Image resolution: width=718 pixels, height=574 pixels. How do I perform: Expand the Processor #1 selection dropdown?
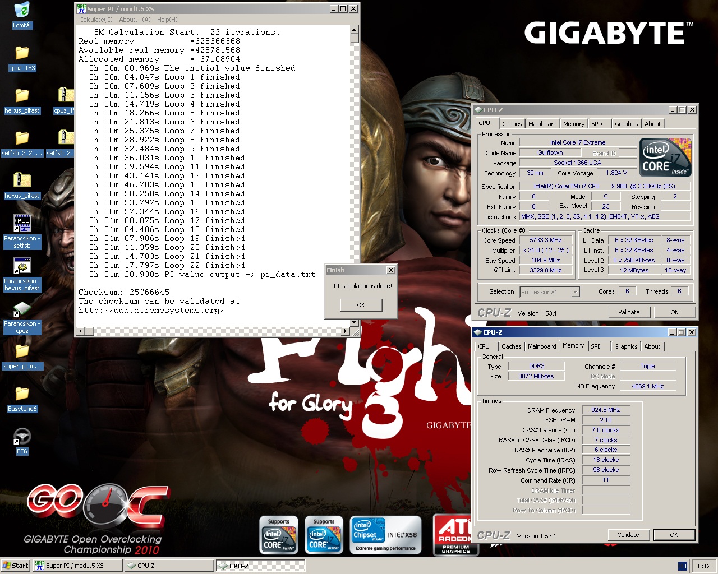575,292
